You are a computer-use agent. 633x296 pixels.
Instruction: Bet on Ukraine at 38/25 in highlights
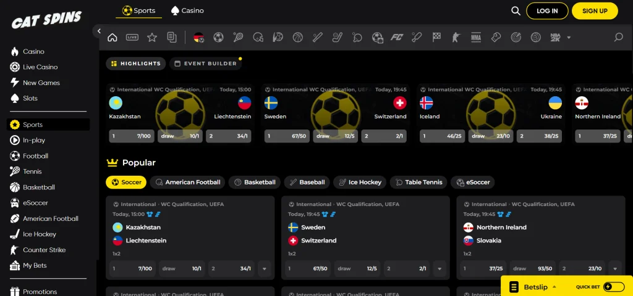[539, 136]
